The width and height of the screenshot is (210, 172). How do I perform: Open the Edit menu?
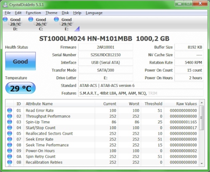point(18,13)
